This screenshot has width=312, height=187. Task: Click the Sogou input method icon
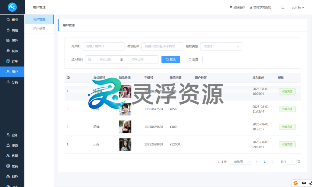point(296,183)
